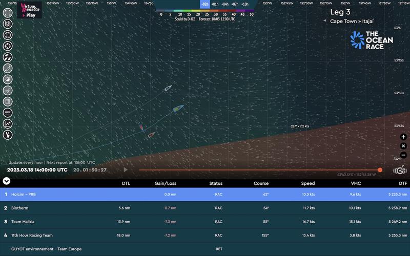
Task: Click the Leg 3 title
Action: pyautogui.click(x=340, y=12)
